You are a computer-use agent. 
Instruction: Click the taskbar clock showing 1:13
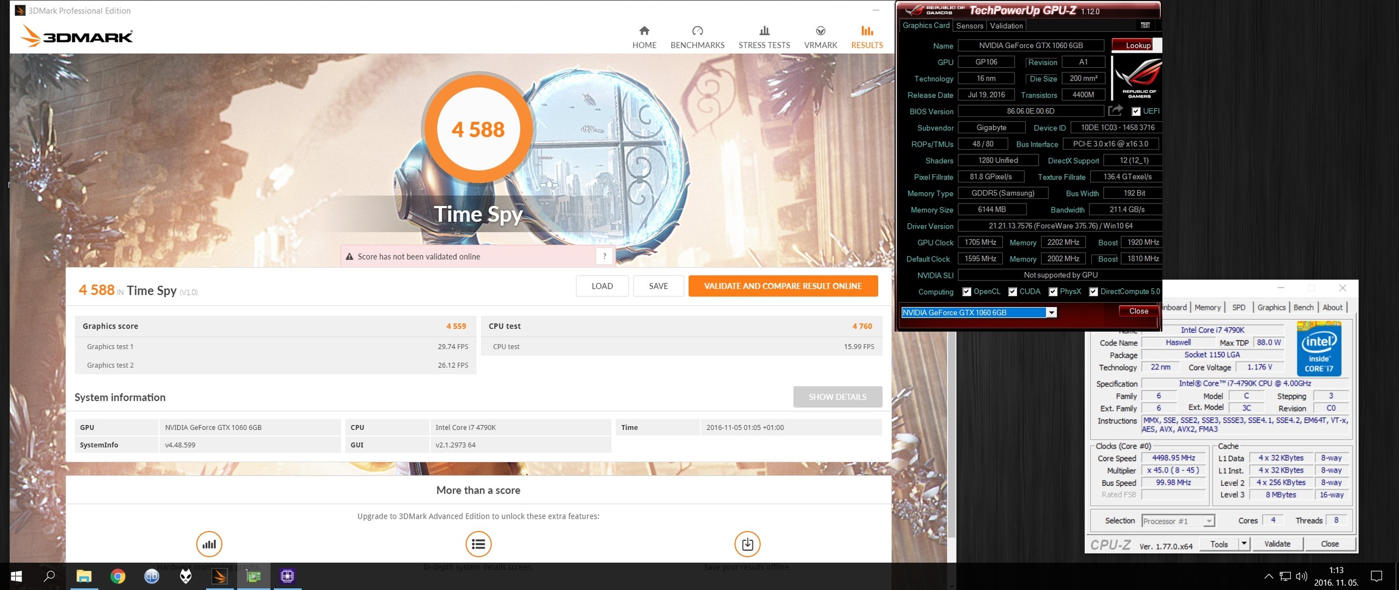tap(1336, 577)
